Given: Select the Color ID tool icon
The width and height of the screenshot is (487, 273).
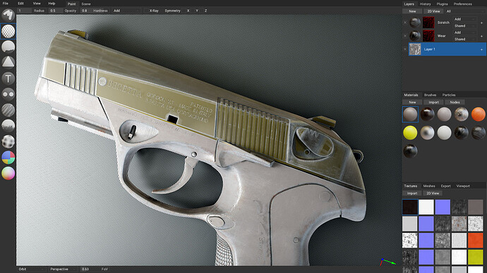Looking at the screenshot, I should pyautogui.click(x=8, y=157).
